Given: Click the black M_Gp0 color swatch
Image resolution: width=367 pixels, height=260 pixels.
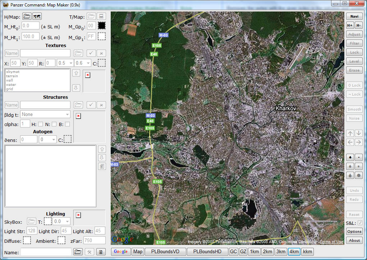Looking at the screenshot, I should click(x=101, y=26).
